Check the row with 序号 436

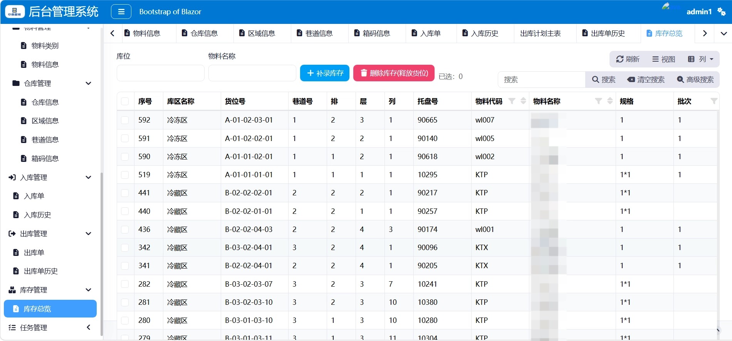[x=125, y=229]
